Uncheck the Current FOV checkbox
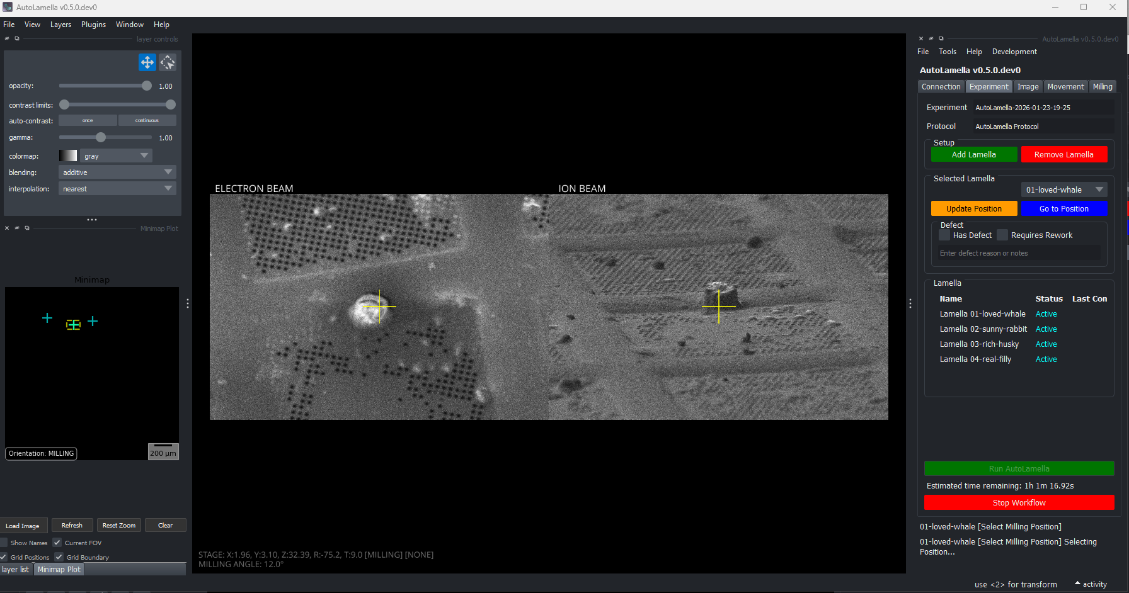 (x=57, y=543)
